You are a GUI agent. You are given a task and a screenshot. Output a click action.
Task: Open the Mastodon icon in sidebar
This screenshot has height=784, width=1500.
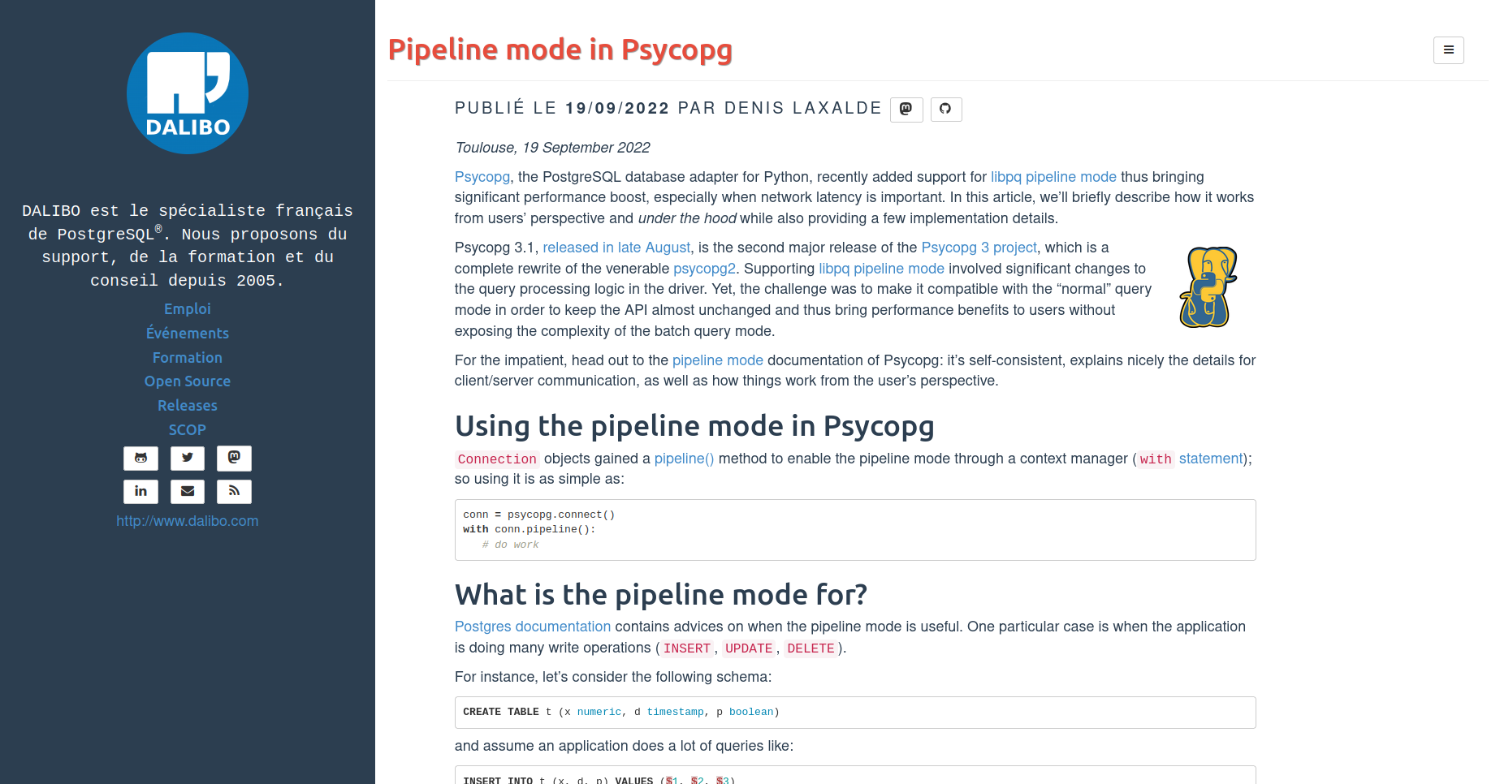[234, 458]
